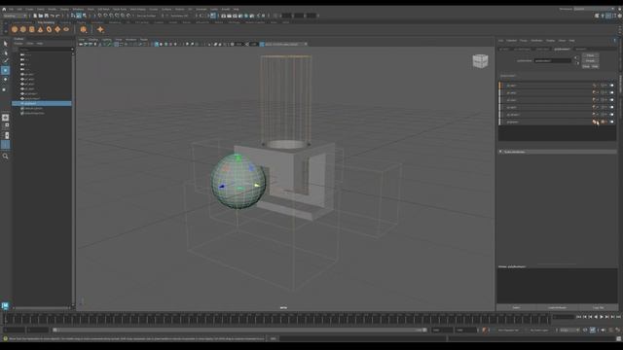Image resolution: width=623 pixels, height=350 pixels.
Task: Create a polygon cylinder from the shelf
Action: [32, 29]
